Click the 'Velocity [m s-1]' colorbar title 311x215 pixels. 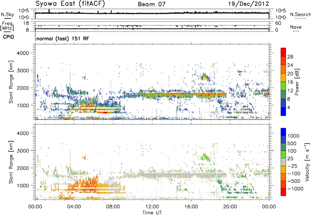coord(307,162)
